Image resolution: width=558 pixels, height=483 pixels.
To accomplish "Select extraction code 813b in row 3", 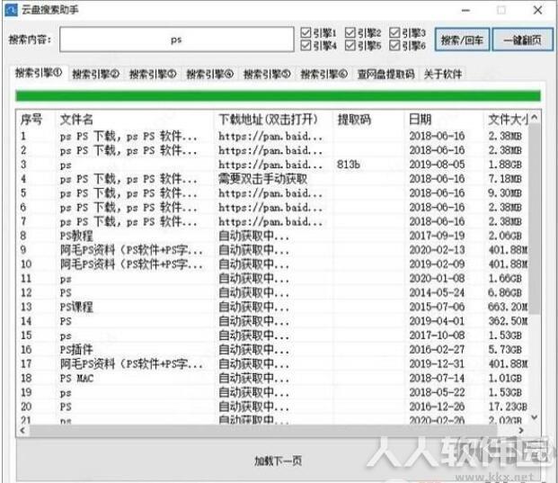I will 349,165.
